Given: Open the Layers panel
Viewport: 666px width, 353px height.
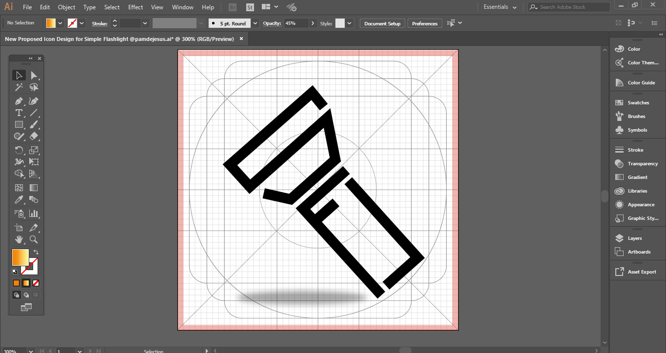Looking at the screenshot, I should pyautogui.click(x=635, y=238).
